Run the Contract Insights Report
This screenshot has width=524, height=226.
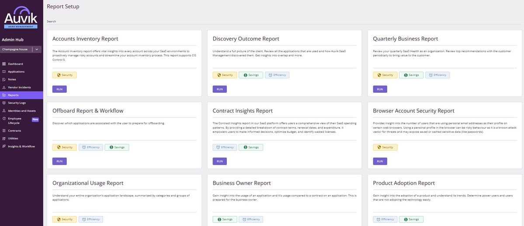(x=220, y=162)
